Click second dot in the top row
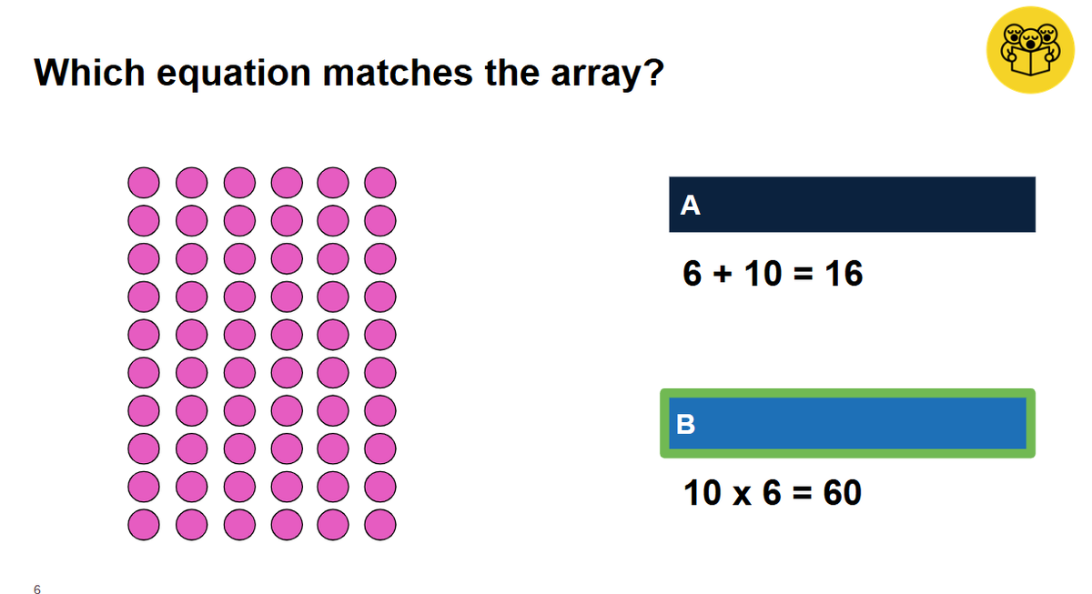The image size is (1092, 594). coord(191,183)
